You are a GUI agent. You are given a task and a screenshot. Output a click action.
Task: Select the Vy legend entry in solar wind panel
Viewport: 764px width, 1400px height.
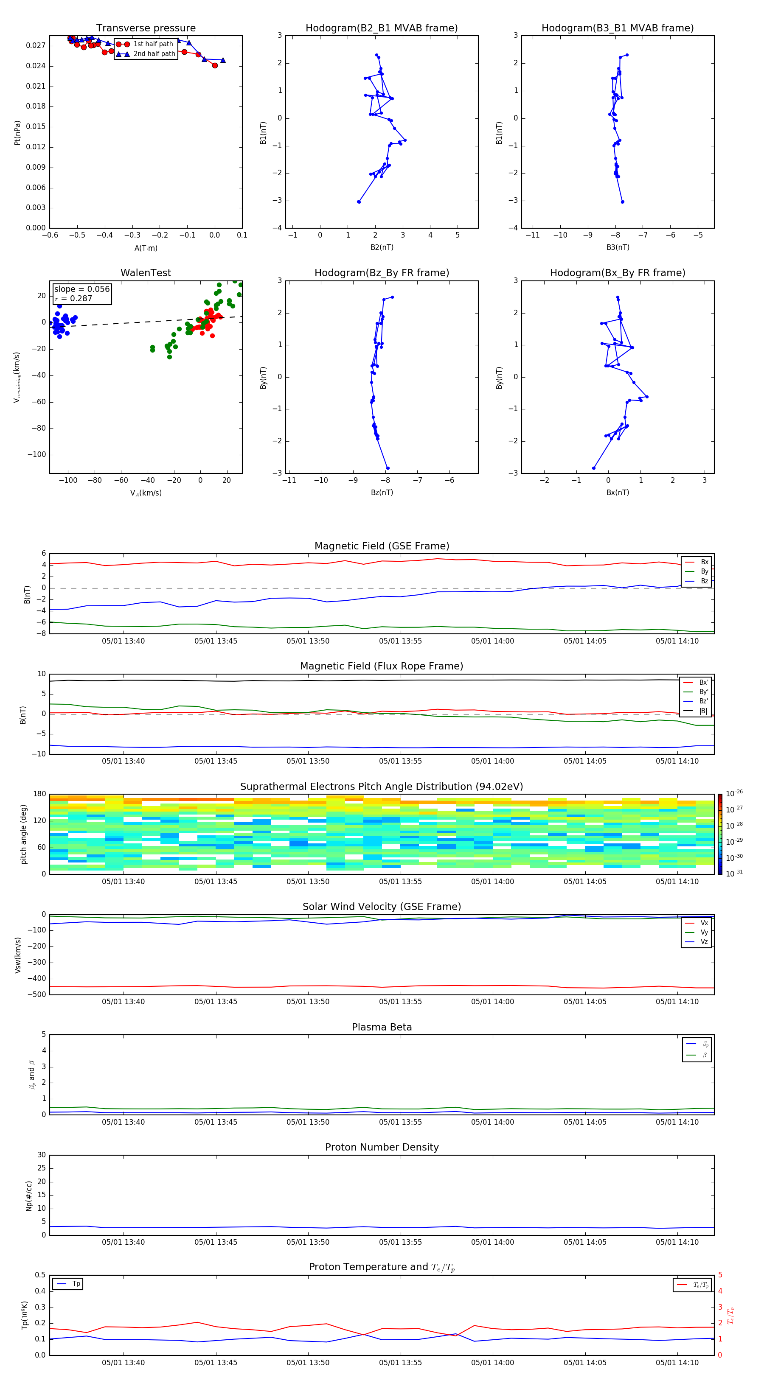[x=697, y=932]
